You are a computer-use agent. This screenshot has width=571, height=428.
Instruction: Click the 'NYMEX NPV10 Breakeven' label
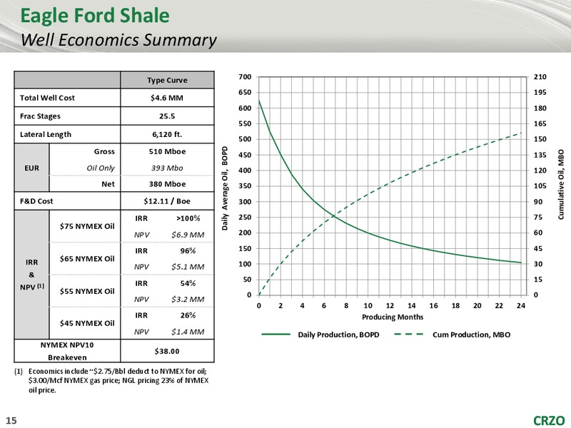[x=67, y=351]
